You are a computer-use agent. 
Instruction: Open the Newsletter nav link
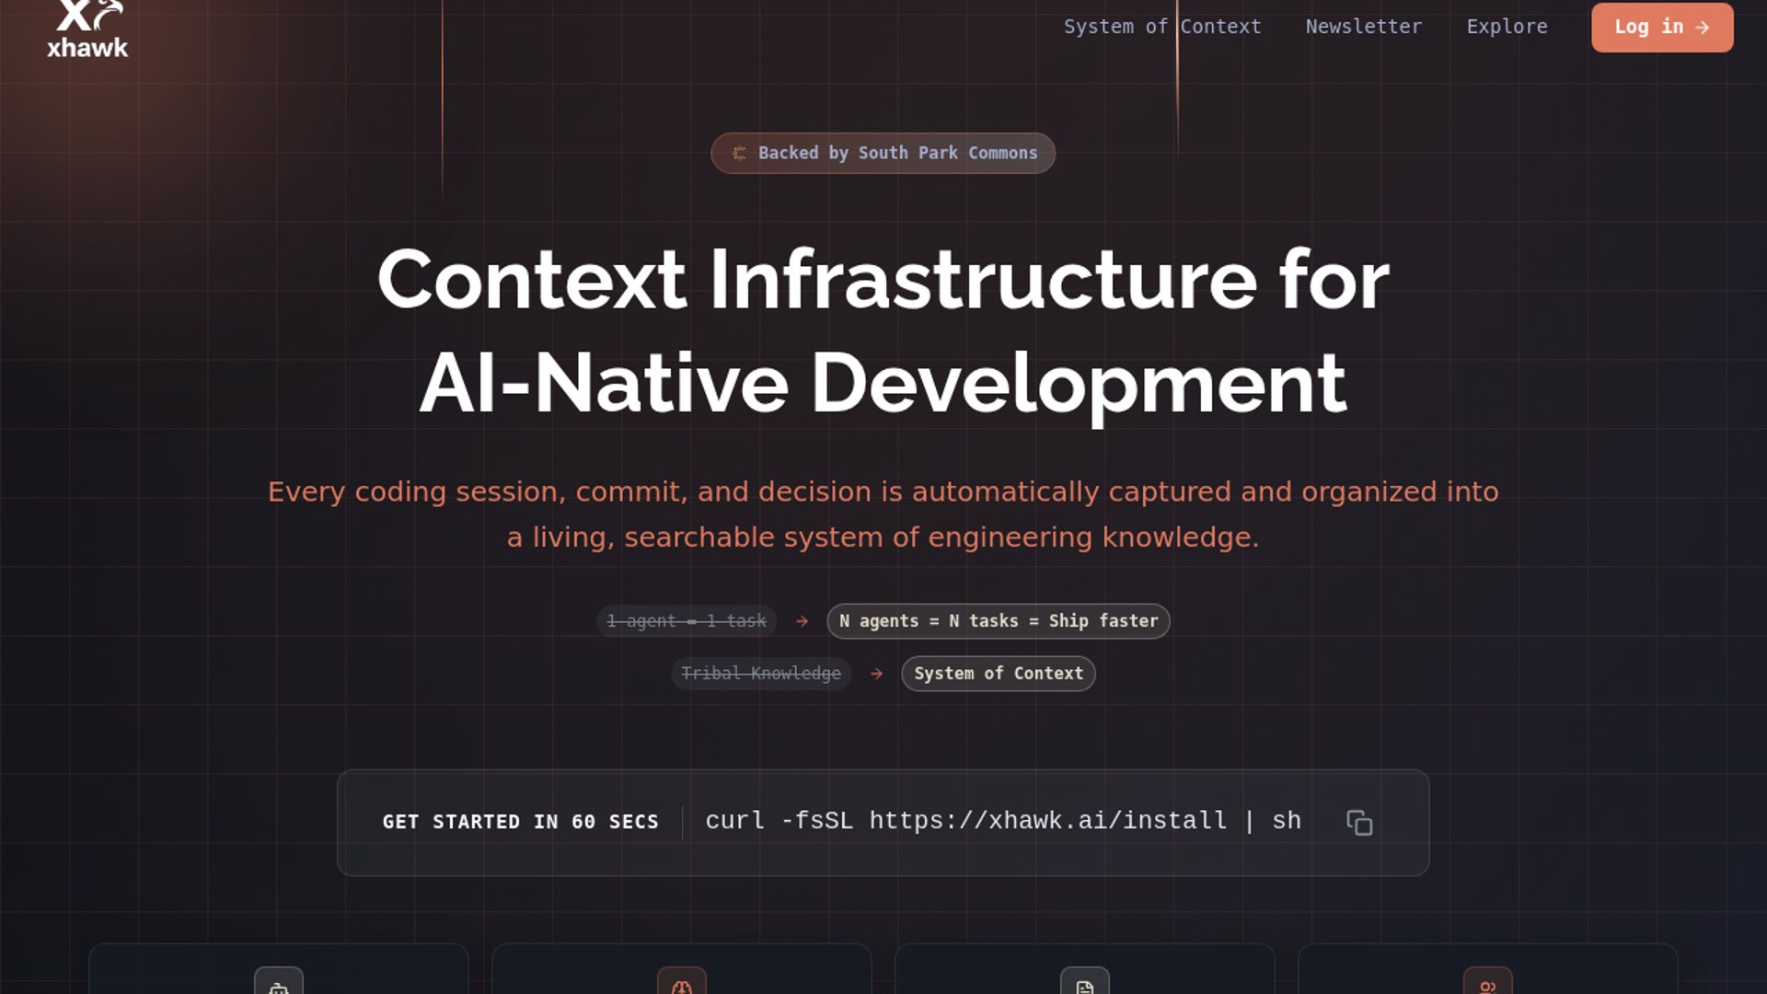click(1363, 27)
